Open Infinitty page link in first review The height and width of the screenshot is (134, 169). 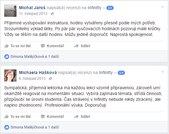[x=94, y=8]
